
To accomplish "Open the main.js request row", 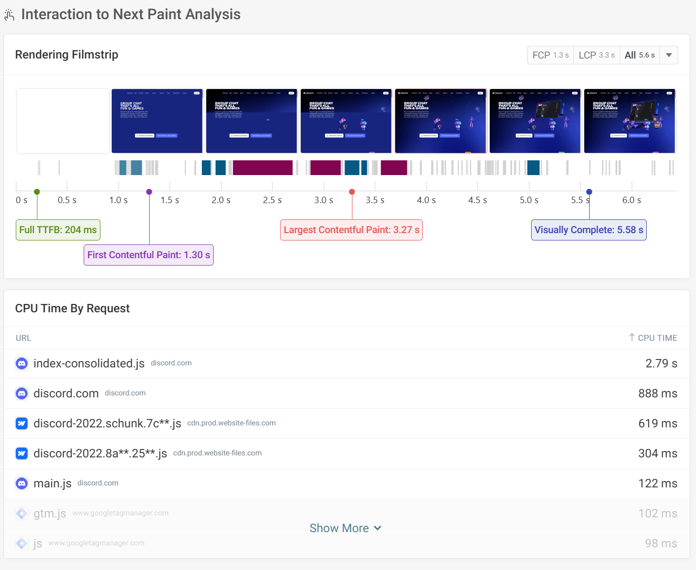I will (53, 483).
